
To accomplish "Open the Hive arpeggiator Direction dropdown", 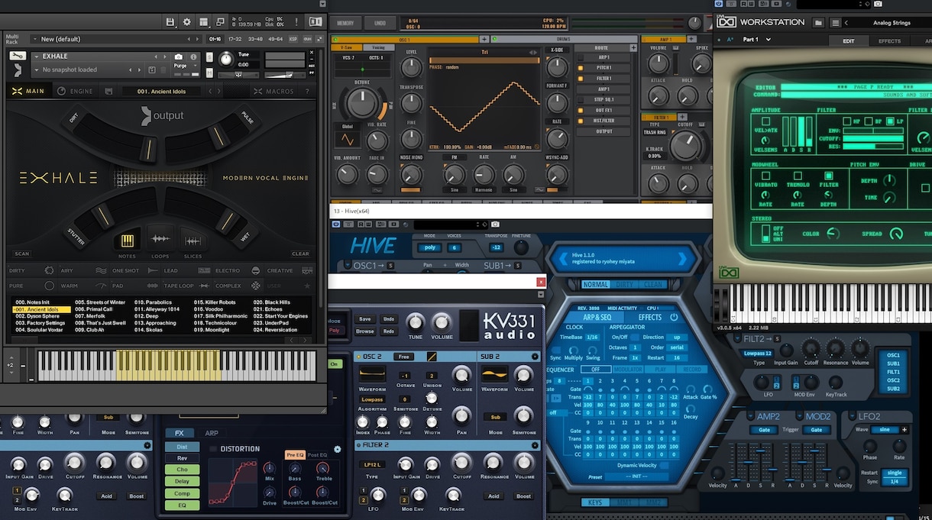I will click(675, 337).
